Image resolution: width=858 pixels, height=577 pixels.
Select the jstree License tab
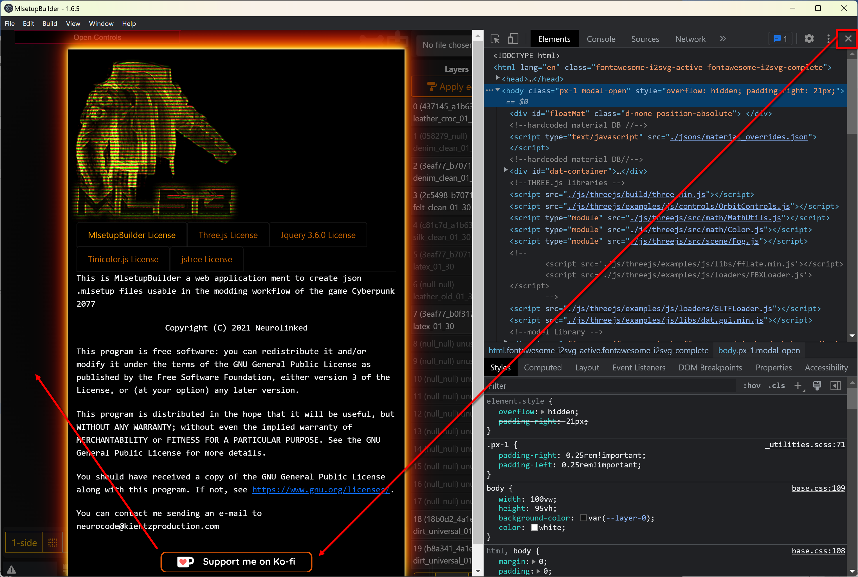coord(206,259)
